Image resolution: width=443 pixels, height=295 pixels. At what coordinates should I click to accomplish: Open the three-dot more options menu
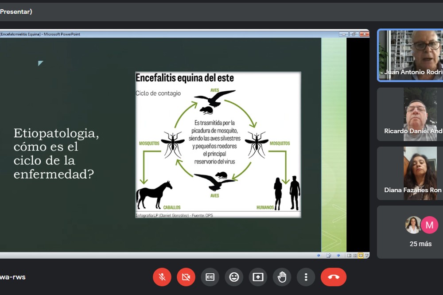point(306,277)
